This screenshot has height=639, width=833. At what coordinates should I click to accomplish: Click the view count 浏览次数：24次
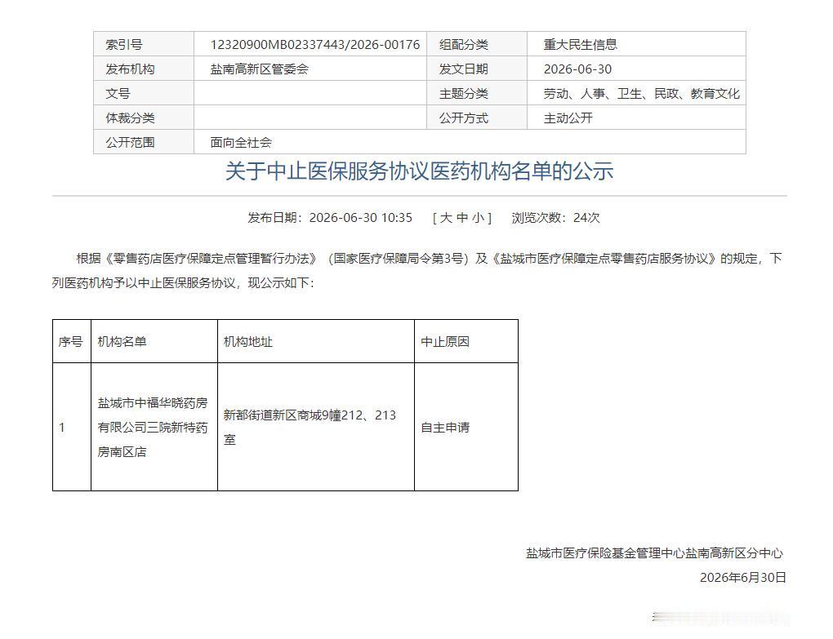pyautogui.click(x=555, y=218)
